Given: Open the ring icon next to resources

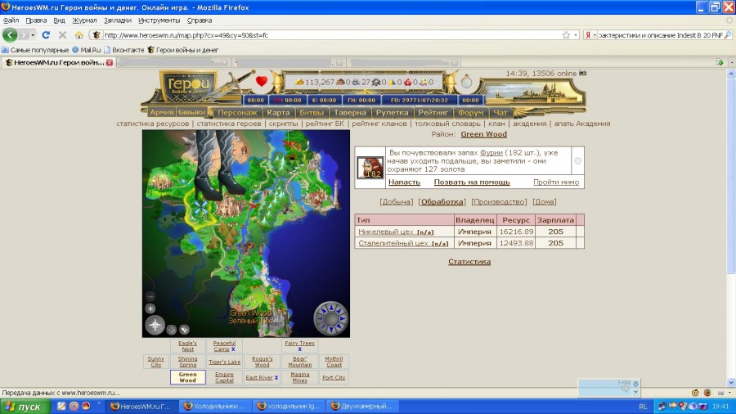Looking at the screenshot, I should [466, 82].
